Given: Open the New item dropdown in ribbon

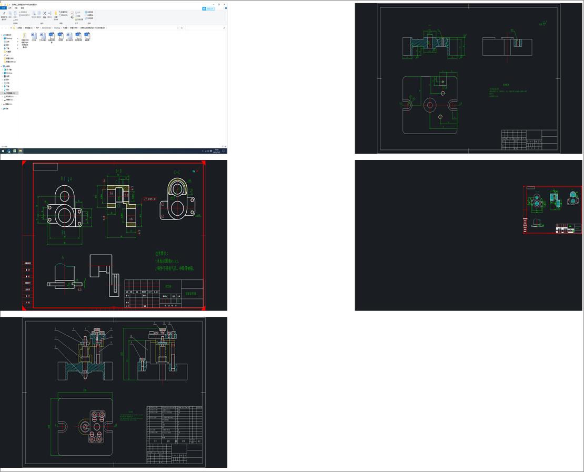Looking at the screenshot, I should click(x=64, y=12).
